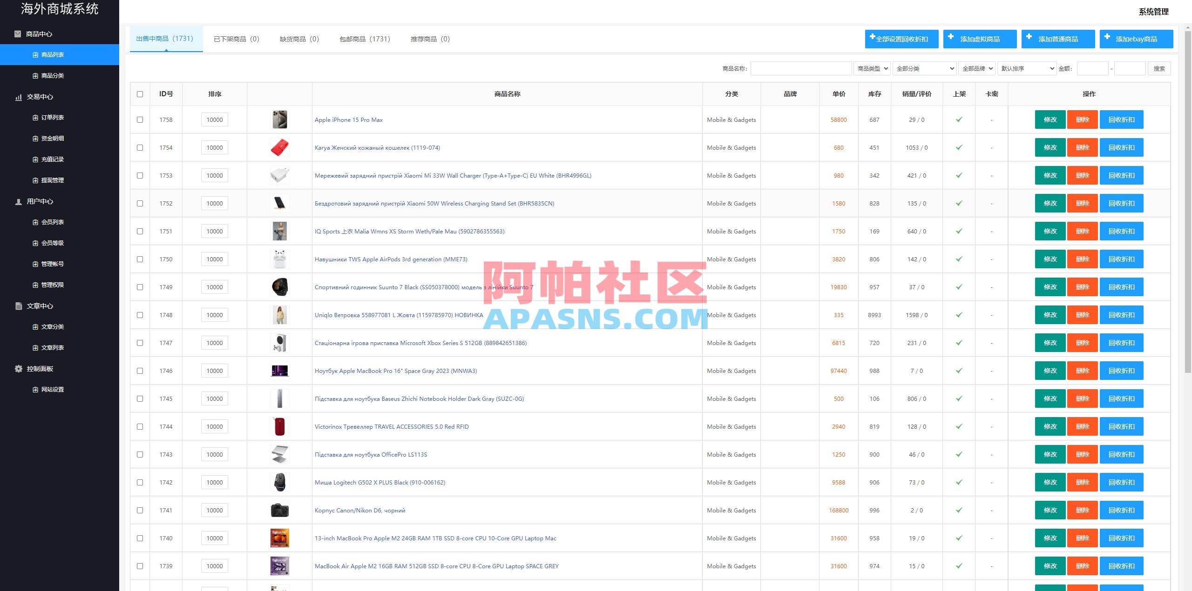
Task: Click the MacBook Pro product thumbnail image
Action: tap(279, 371)
